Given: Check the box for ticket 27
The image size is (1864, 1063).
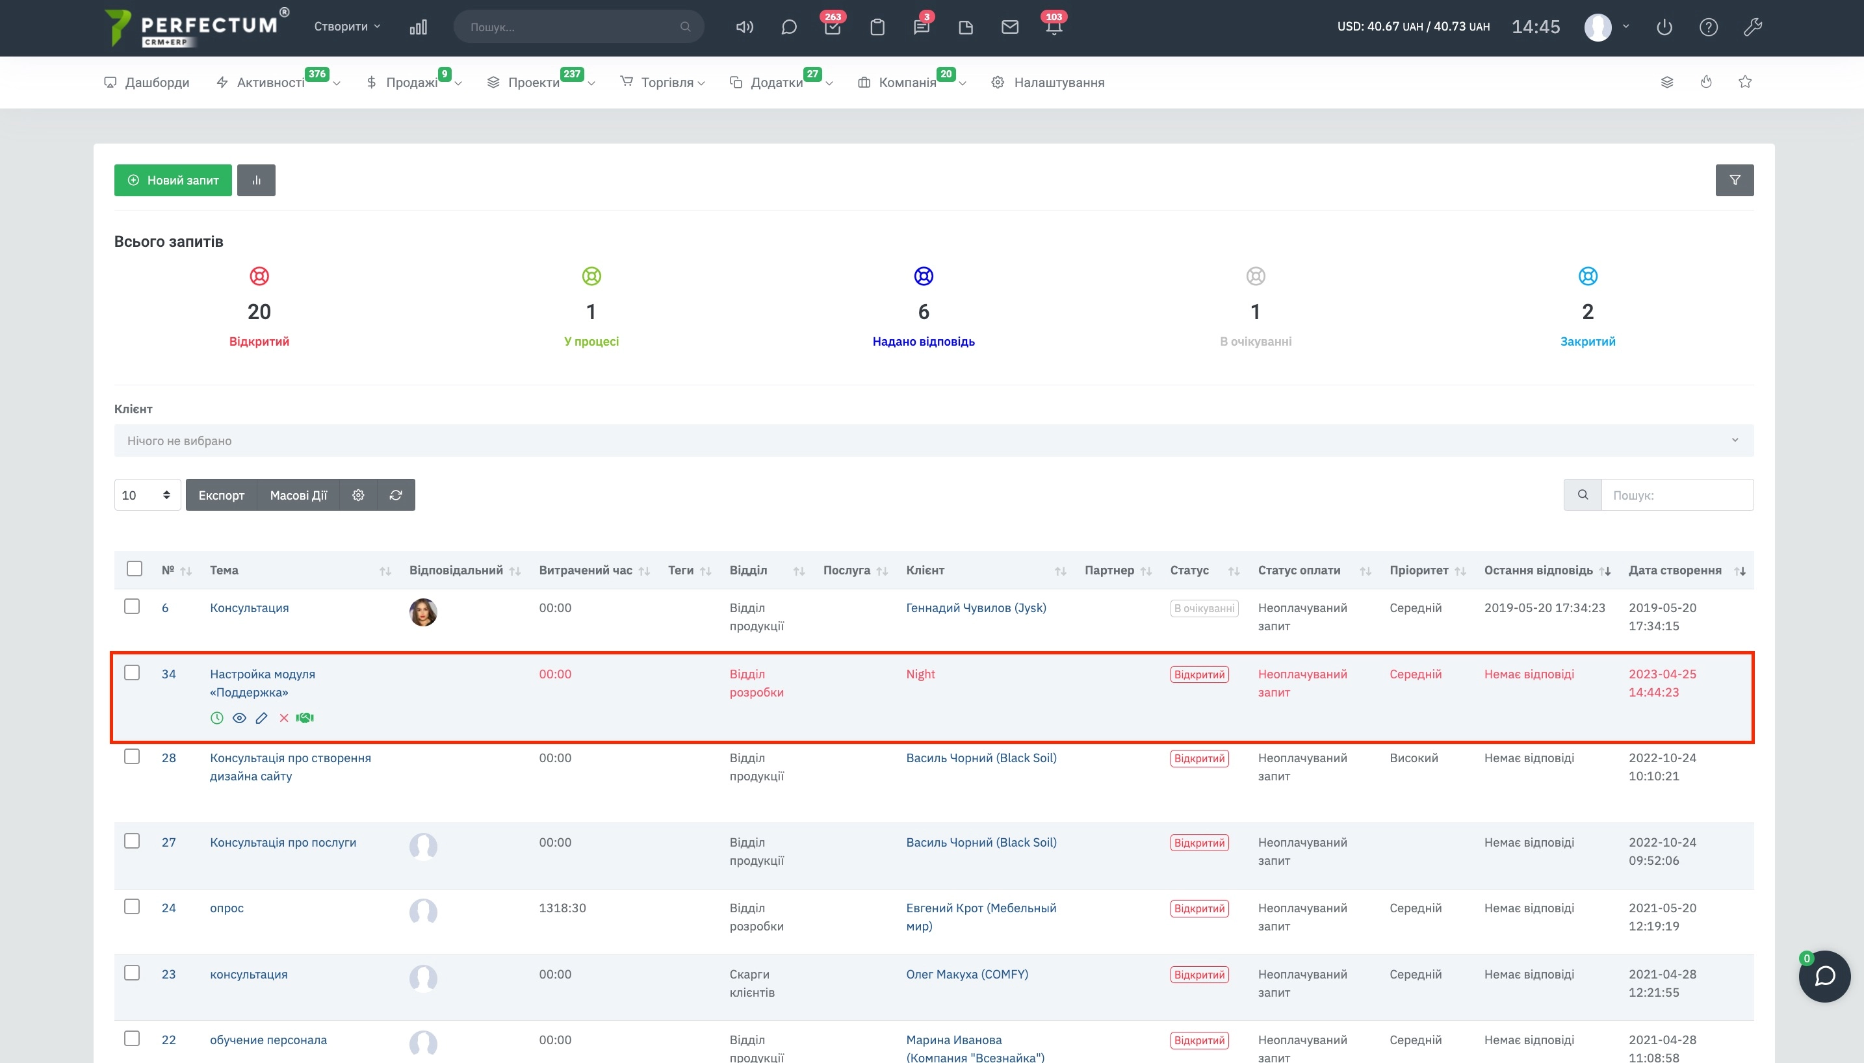Looking at the screenshot, I should pyautogui.click(x=132, y=841).
